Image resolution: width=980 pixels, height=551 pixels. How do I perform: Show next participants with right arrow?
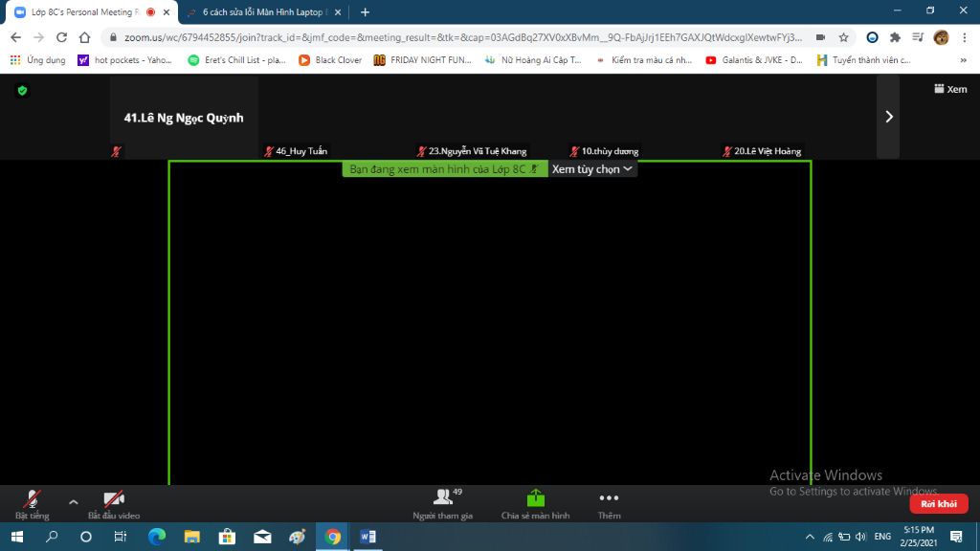point(889,117)
